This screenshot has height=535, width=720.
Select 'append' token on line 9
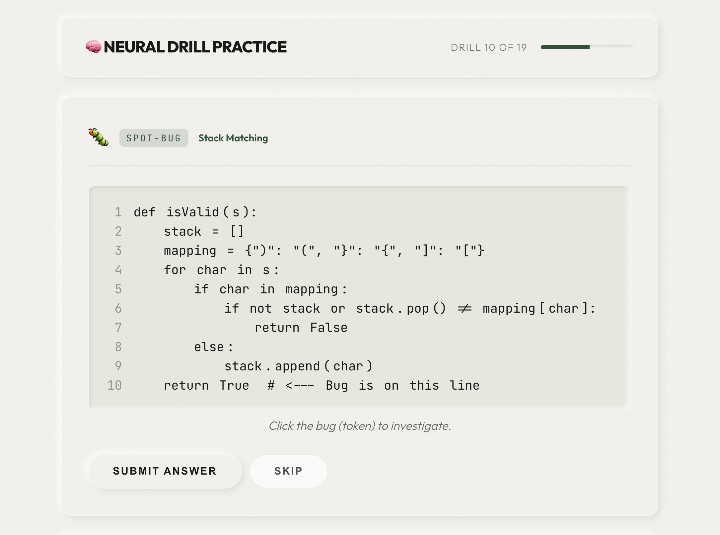pyautogui.click(x=297, y=366)
